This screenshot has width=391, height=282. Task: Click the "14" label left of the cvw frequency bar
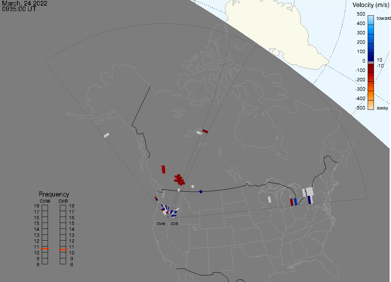coord(37,229)
